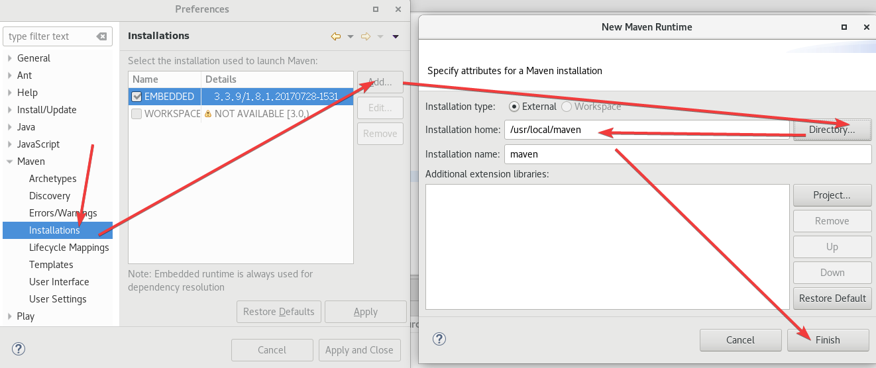This screenshot has width=876, height=368.
Task: Check the WORKSPACE installation checkbox
Action: (137, 114)
